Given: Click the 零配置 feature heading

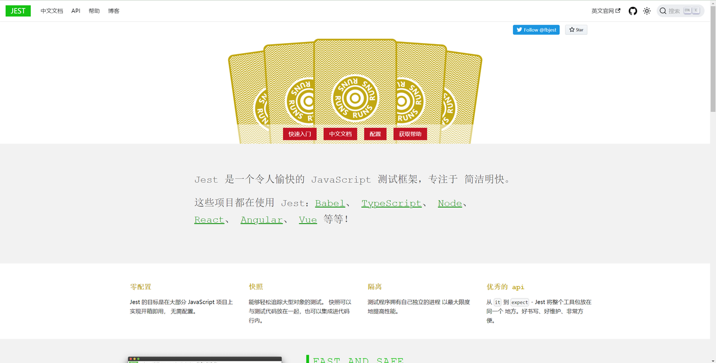Looking at the screenshot, I should point(141,286).
